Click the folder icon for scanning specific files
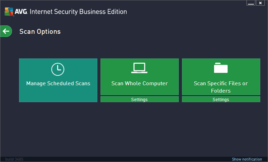268x162 pixels. click(221, 67)
